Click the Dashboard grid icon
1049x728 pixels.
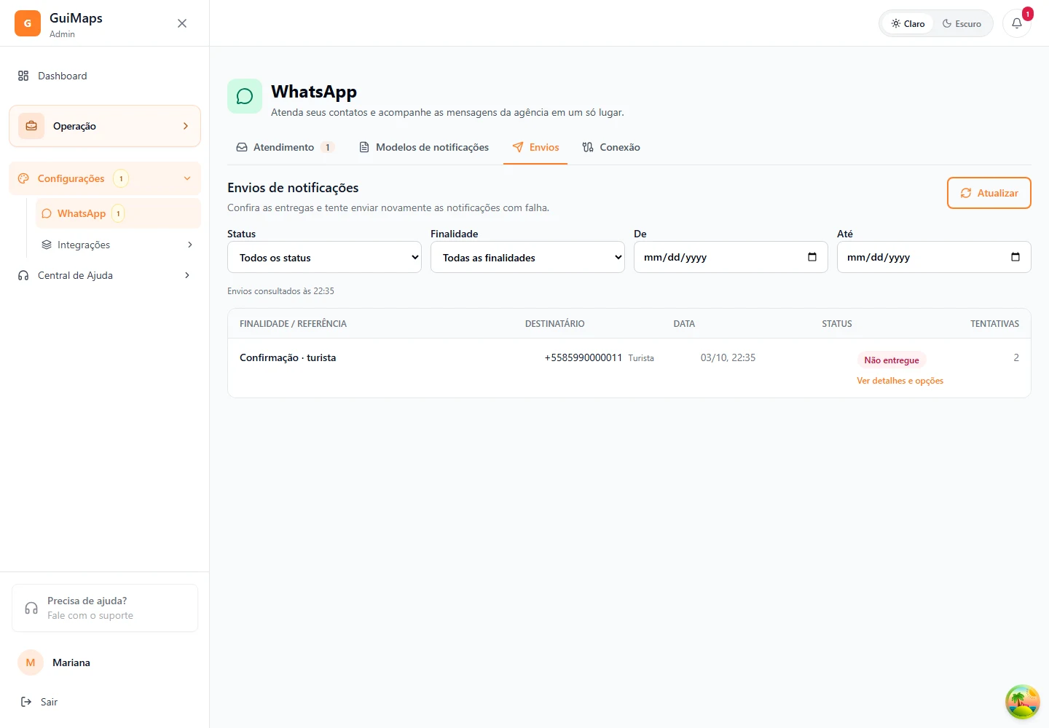[x=23, y=76]
